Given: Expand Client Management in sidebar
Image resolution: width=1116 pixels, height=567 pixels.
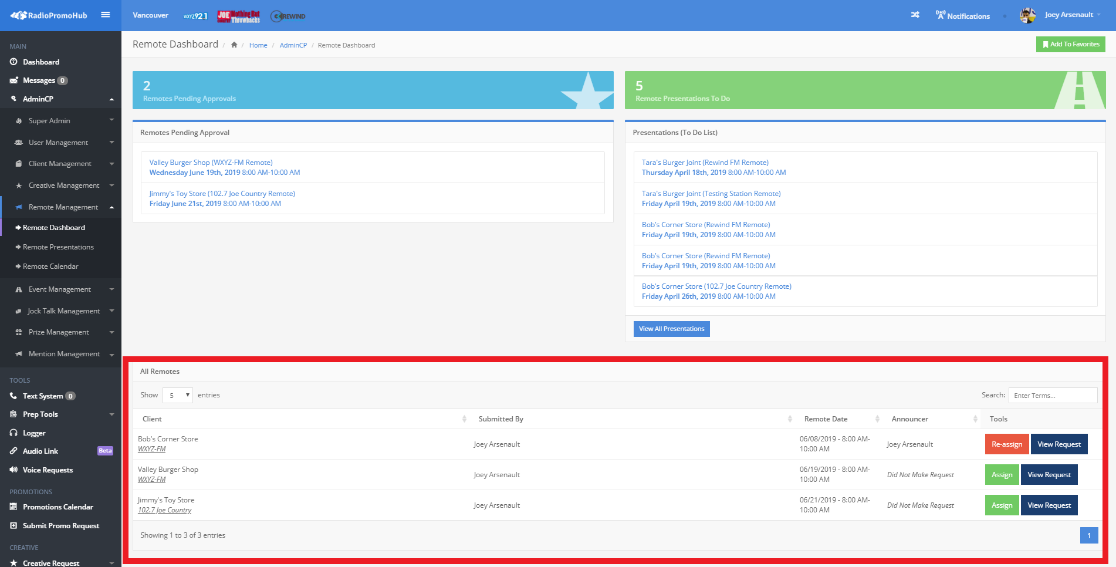Looking at the screenshot, I should tap(65, 164).
